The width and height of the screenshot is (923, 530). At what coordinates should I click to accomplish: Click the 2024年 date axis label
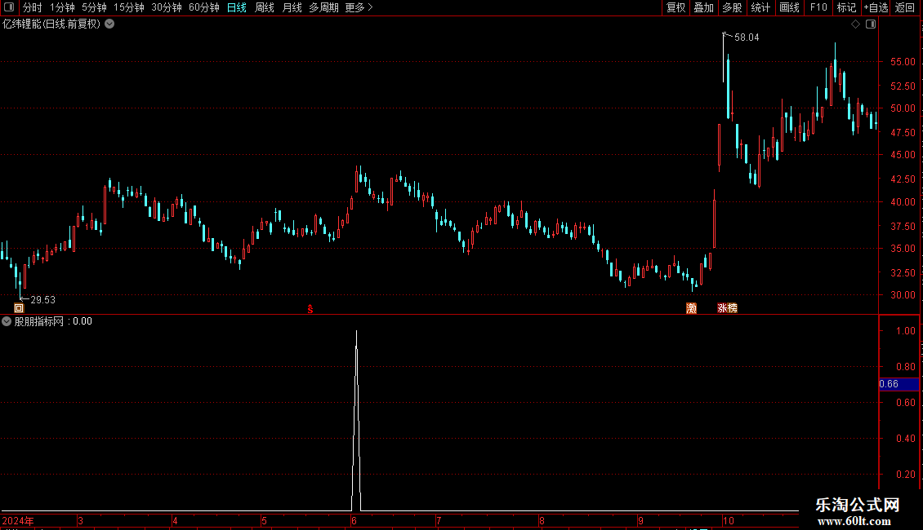pyautogui.click(x=18, y=521)
